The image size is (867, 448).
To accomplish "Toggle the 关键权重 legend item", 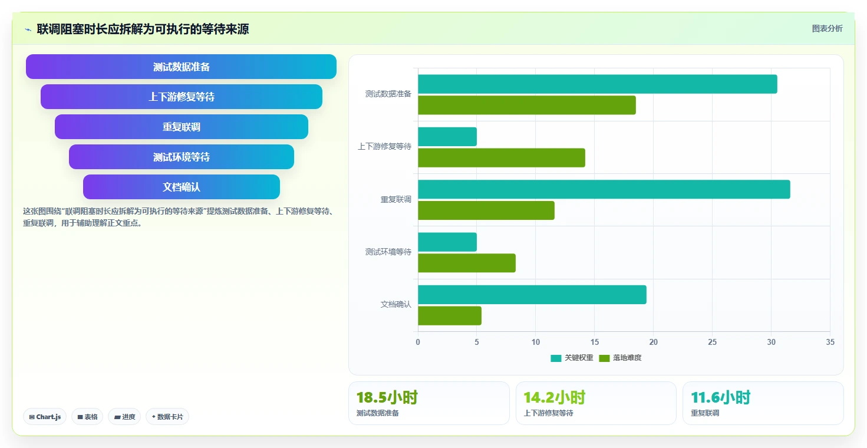I will (572, 358).
